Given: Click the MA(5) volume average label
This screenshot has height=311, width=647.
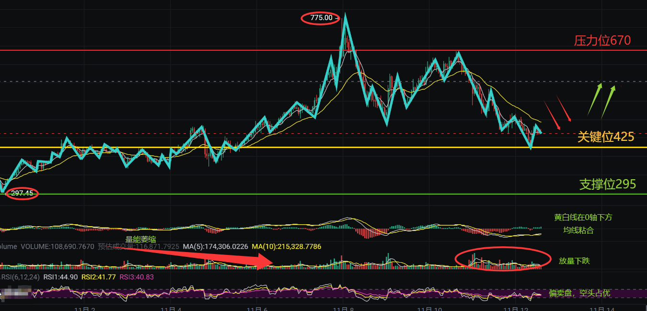Looking at the screenshot, I should 215,246.
